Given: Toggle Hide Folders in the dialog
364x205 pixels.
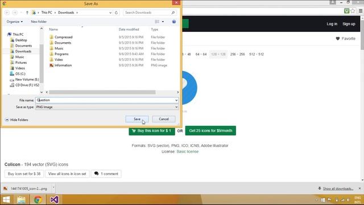Looking at the screenshot, I should pyautogui.click(x=16, y=120).
